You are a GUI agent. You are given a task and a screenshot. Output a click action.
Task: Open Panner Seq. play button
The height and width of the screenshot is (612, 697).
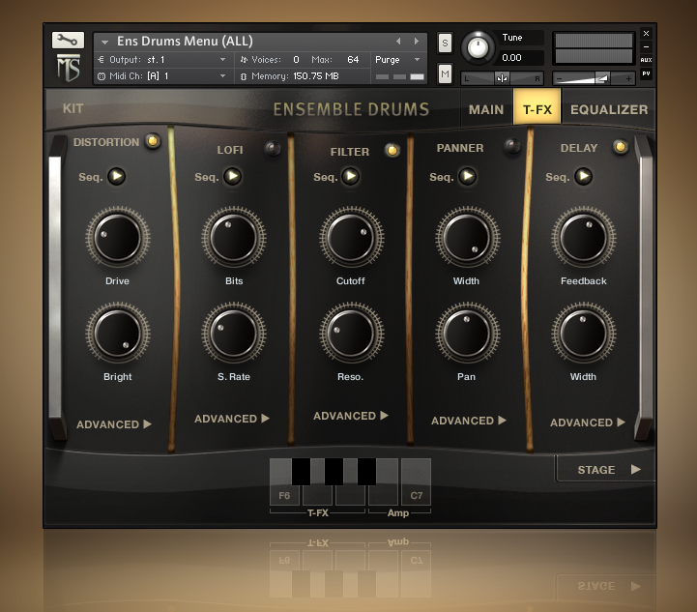coord(467,176)
